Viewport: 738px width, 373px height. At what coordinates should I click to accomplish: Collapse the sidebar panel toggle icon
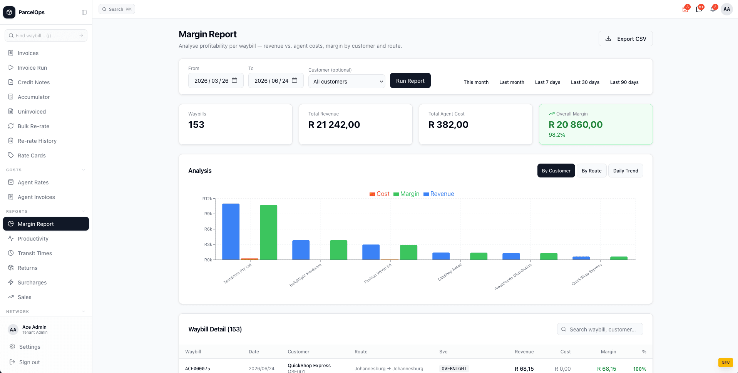click(x=84, y=12)
